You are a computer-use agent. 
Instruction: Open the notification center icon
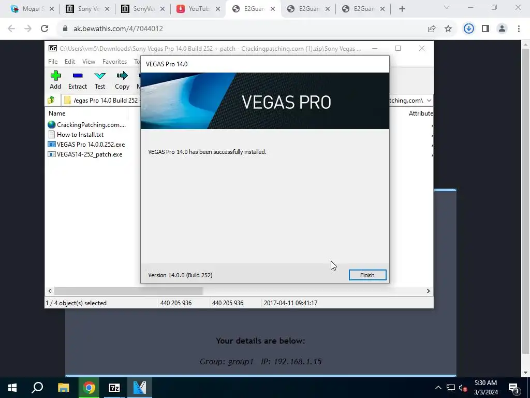click(514, 388)
